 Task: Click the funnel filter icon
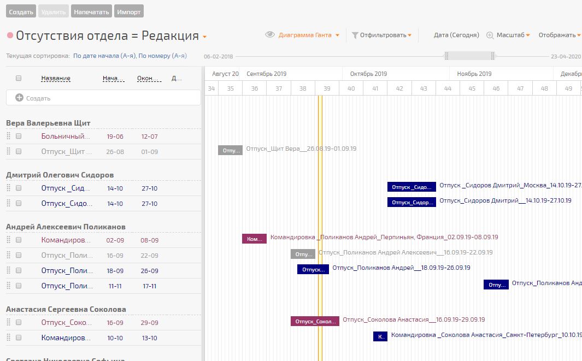click(x=355, y=35)
